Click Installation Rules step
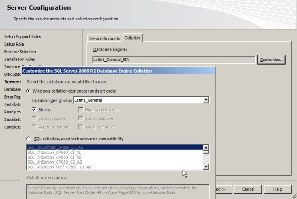Image resolution: width=297 pixels, height=199 pixels. coord(19,59)
